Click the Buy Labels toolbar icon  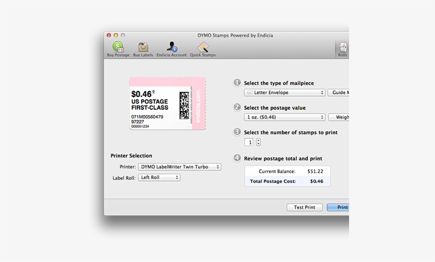[143, 47]
